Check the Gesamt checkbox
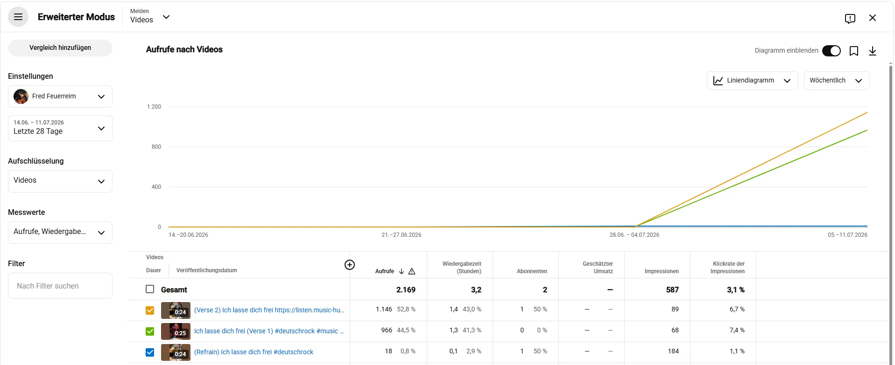Viewport: 895px width, 365px height. 150,289
